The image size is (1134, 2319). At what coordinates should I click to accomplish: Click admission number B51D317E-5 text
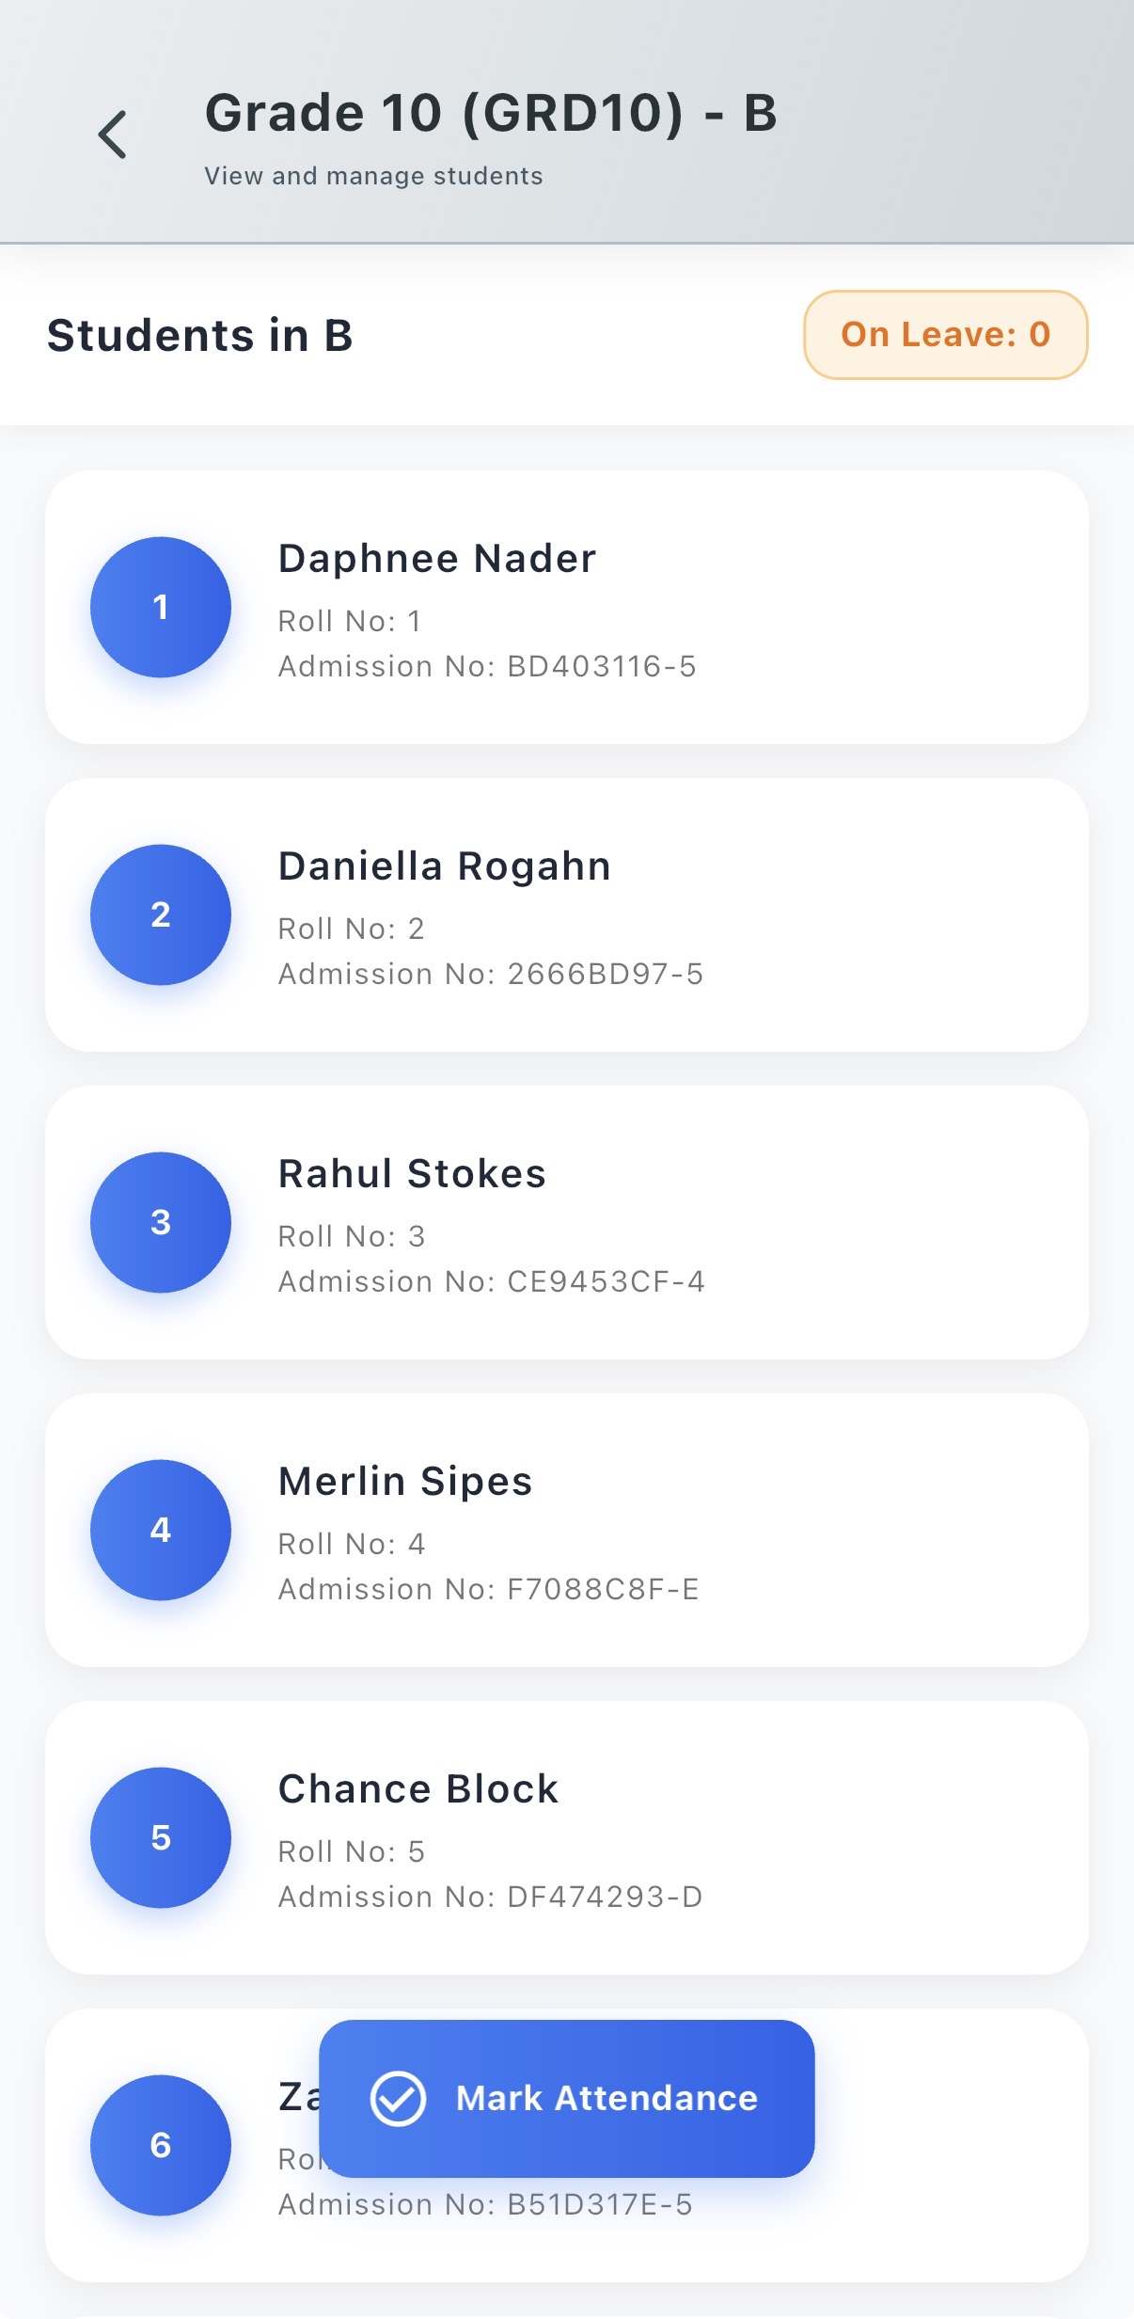click(485, 2204)
